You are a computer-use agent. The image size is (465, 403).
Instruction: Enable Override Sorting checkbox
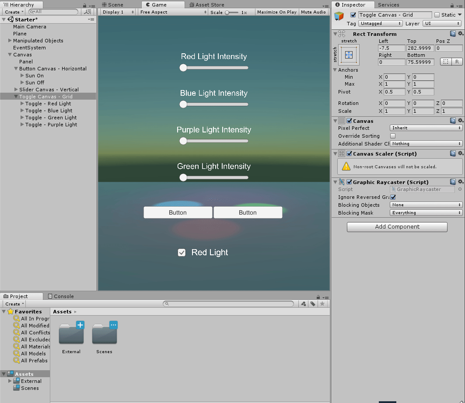pos(393,136)
